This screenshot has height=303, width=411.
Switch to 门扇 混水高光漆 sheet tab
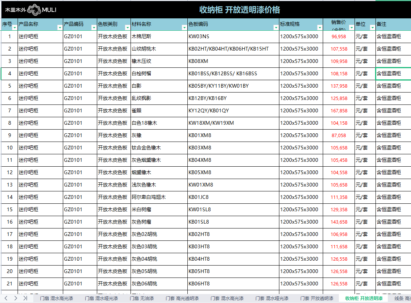click(56, 299)
